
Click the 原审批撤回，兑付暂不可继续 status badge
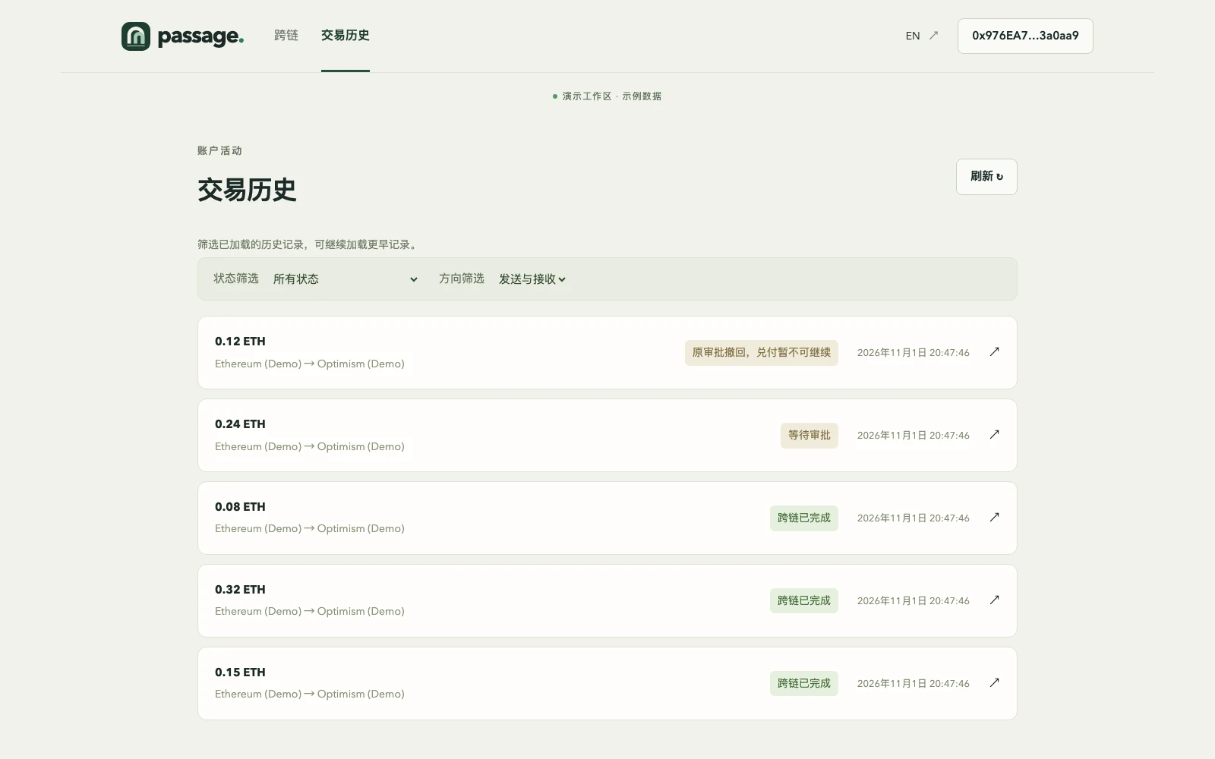pos(762,353)
